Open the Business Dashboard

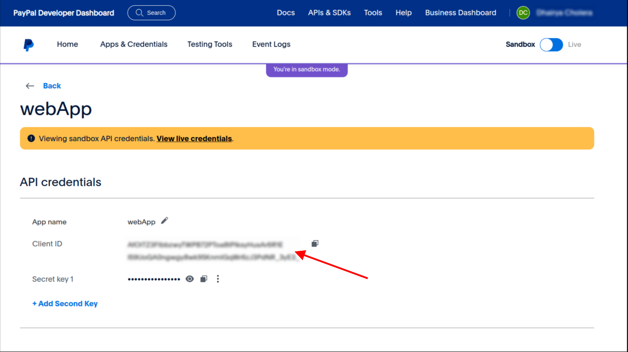click(460, 12)
